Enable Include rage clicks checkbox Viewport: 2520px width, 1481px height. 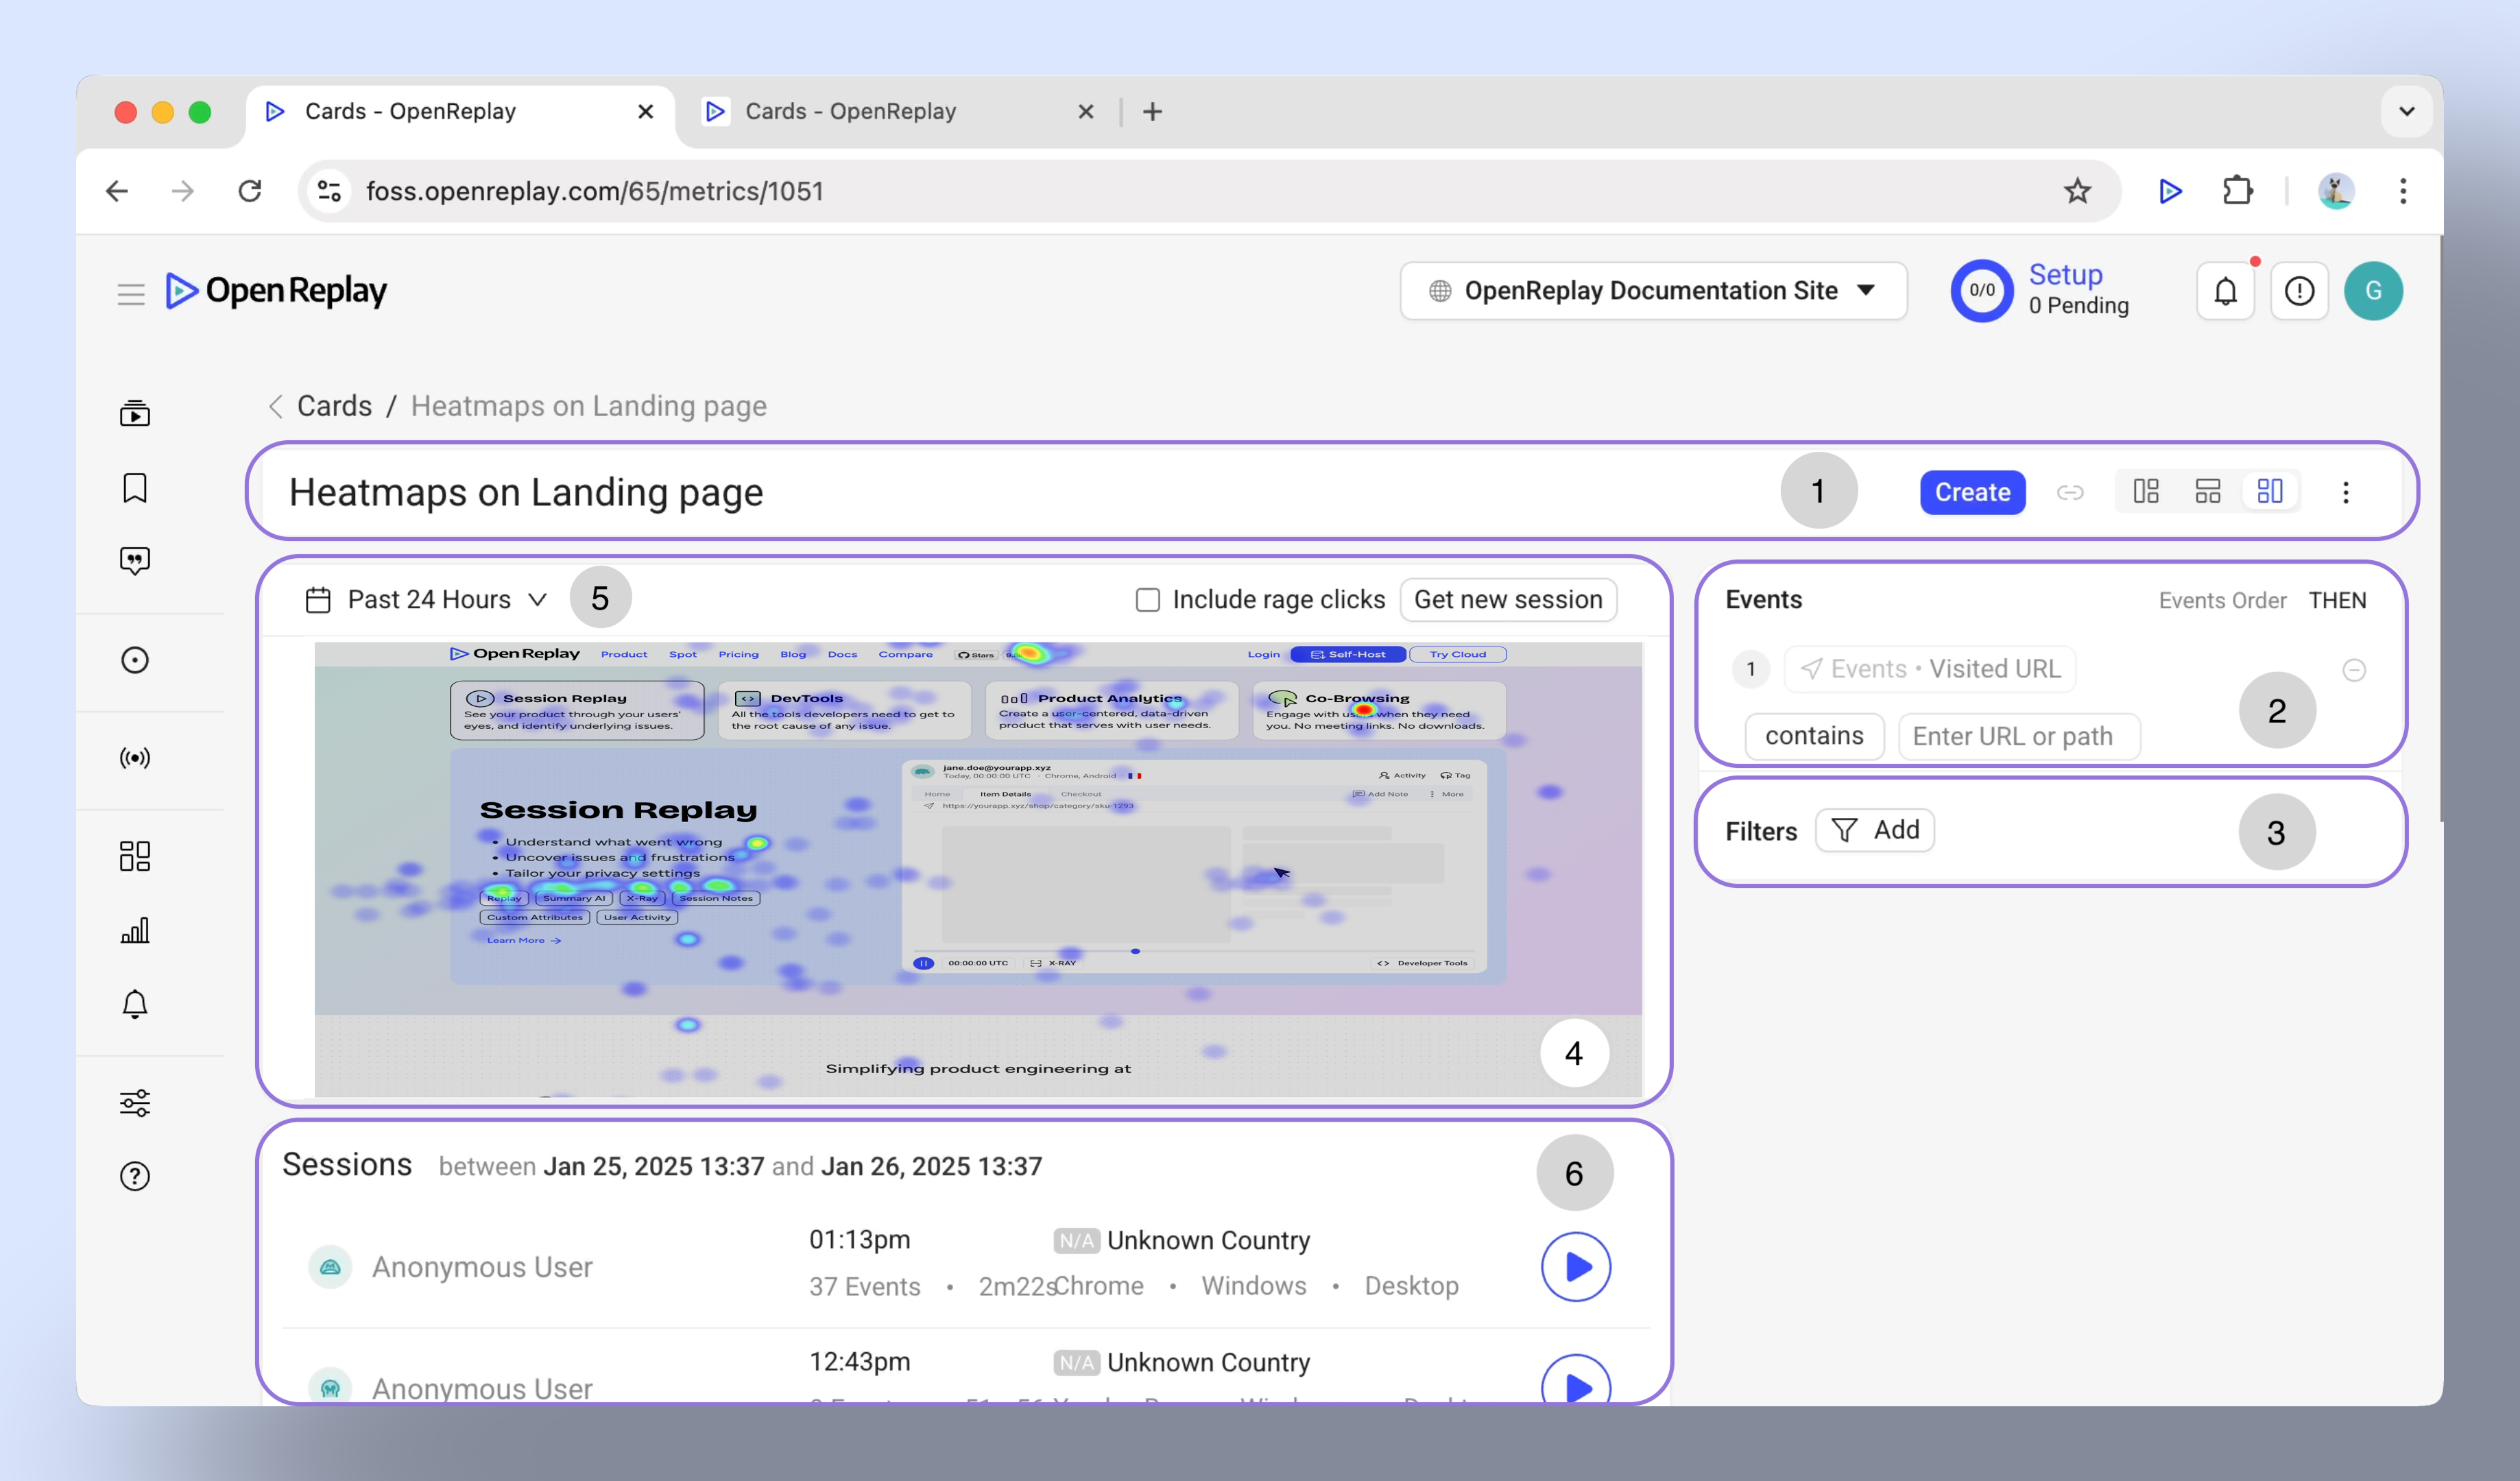point(1148,600)
